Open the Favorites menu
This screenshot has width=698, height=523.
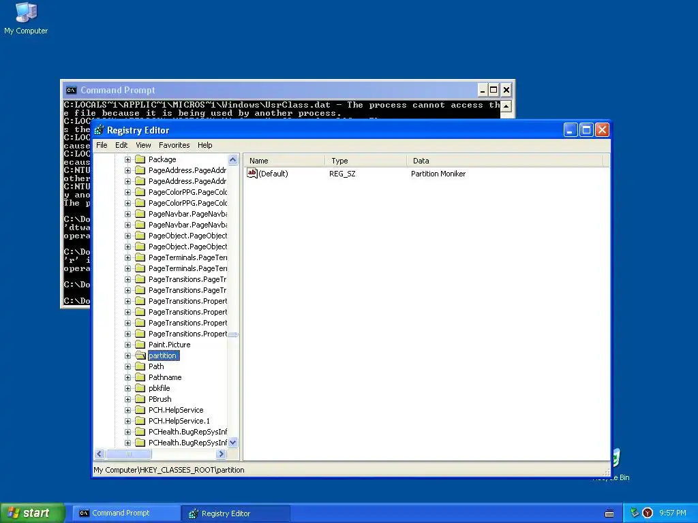(174, 145)
